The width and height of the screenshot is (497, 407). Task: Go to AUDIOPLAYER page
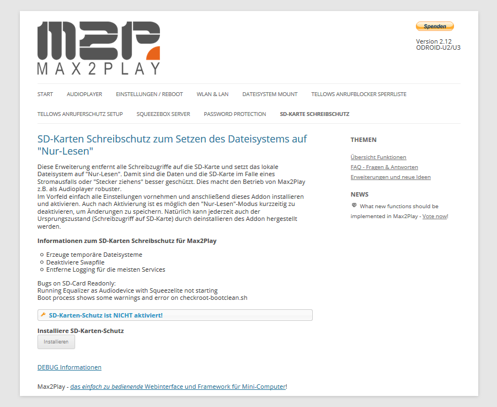84,94
